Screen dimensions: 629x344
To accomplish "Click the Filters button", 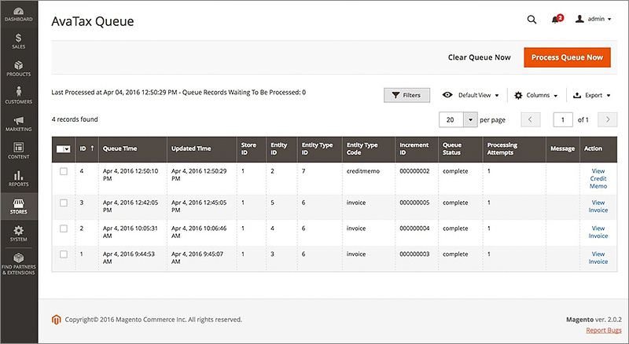I will 406,95.
